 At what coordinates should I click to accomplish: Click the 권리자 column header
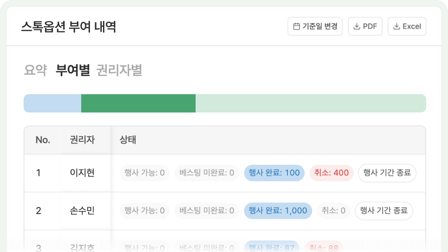tap(82, 140)
